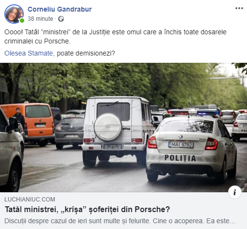Open Corneliu Gandrabur's profile picture

click(14, 14)
